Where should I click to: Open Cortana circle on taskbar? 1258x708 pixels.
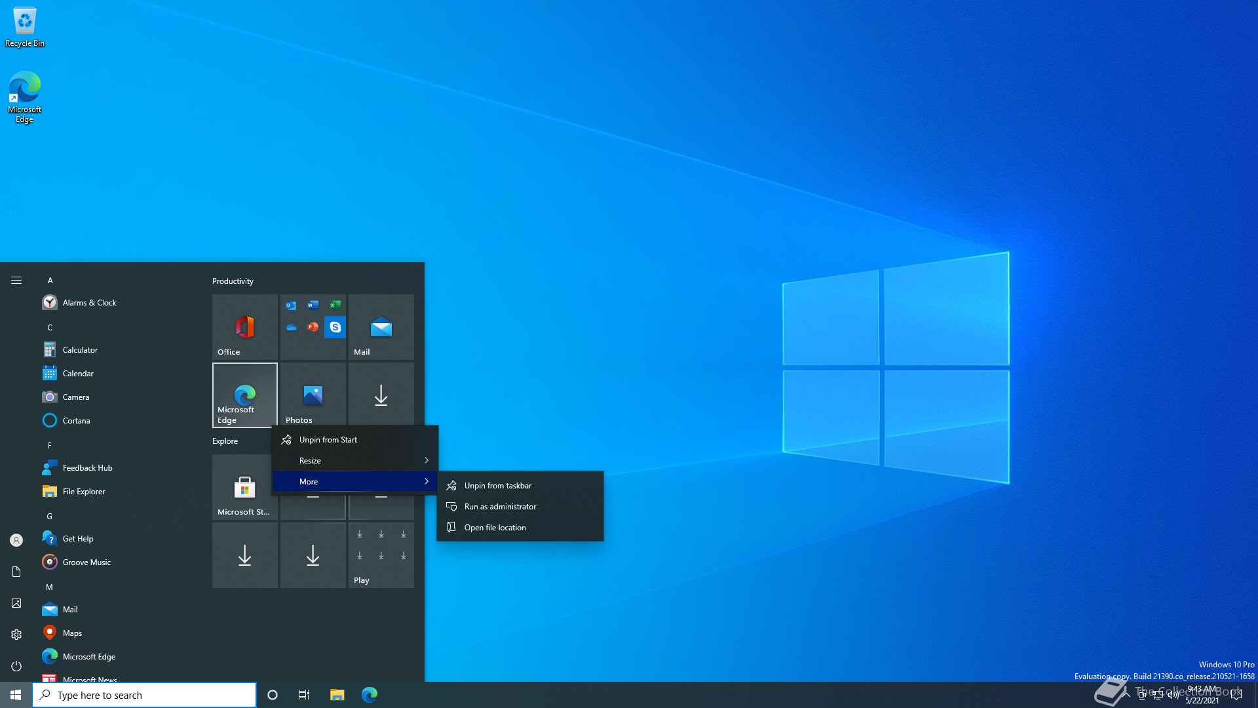(273, 695)
